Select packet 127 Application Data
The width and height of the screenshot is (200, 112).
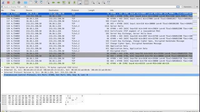point(97,46)
